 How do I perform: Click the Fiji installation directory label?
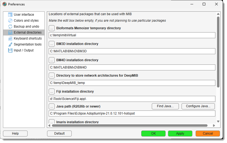[x=75, y=92]
